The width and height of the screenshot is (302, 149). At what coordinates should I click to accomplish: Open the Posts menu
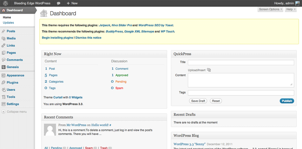(x=11, y=31)
